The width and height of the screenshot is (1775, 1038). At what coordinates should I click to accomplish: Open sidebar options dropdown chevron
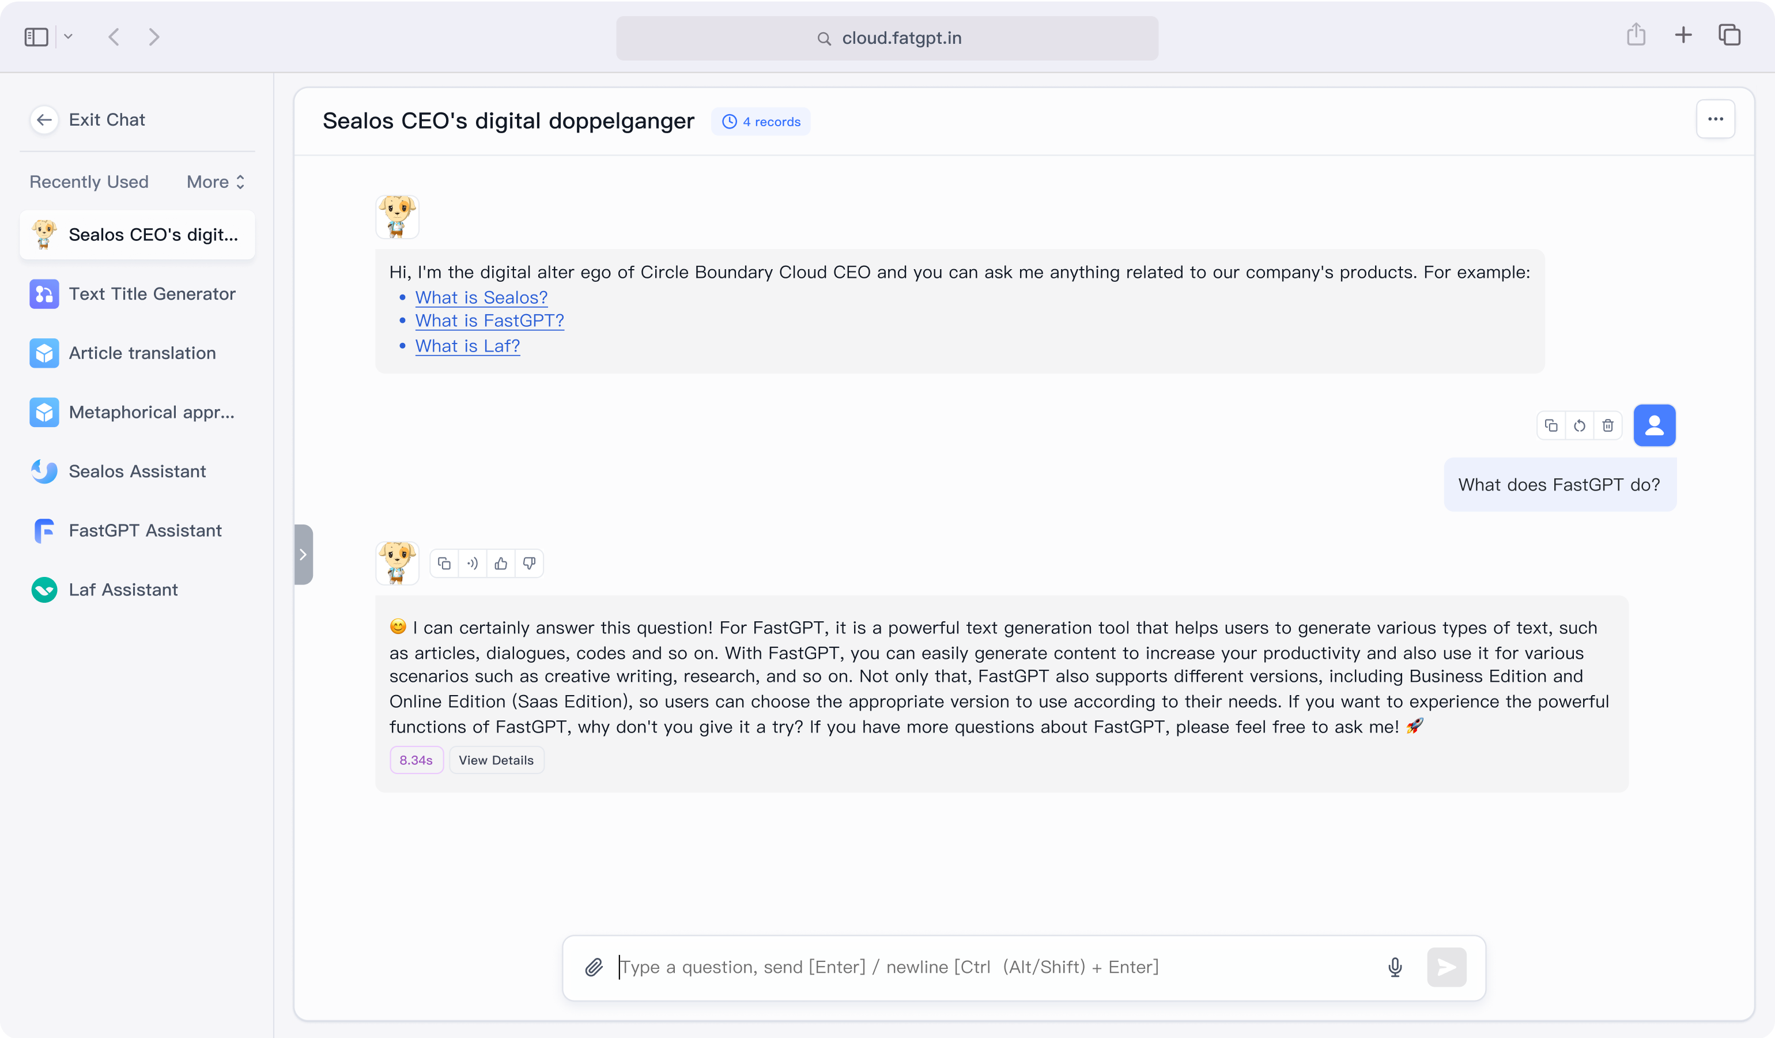point(69,37)
